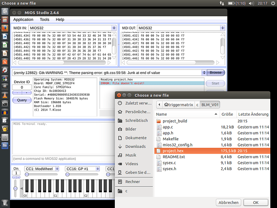Click the C1 key on virtual keyboard
Viewport: 277px width, 208px height.
point(55,194)
